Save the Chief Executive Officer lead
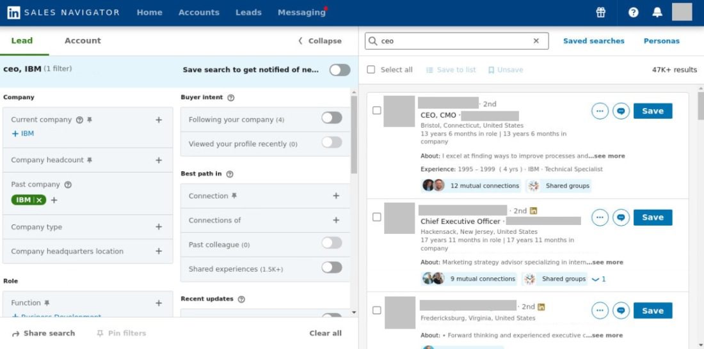Image resolution: width=704 pixels, height=349 pixels. pyautogui.click(x=653, y=217)
